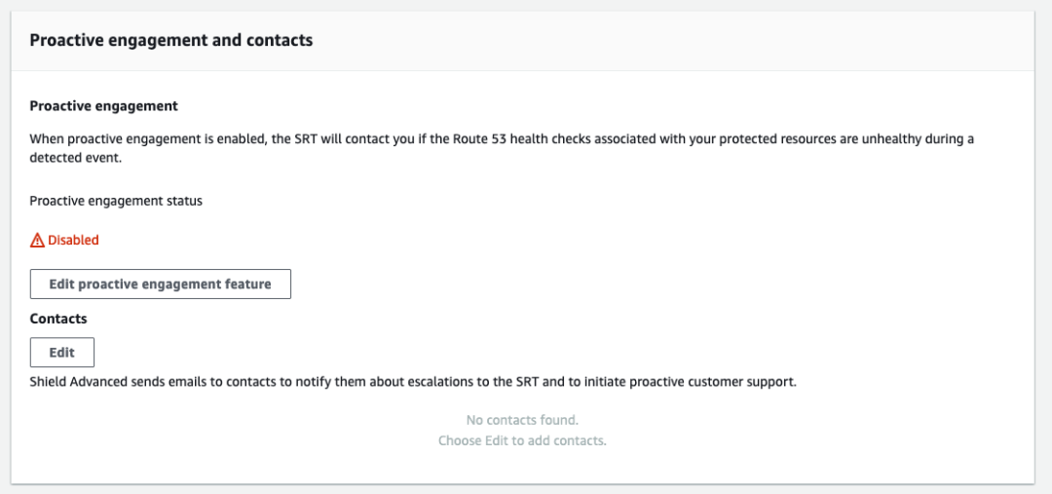Click the red warning triangle icon
This screenshot has width=1052, height=494.
37,240
